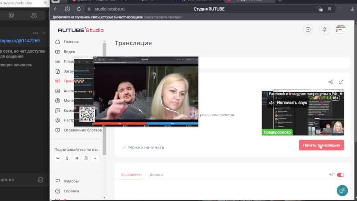357x201 pixels.
Task: Click the support chat bubble icon
Action: coord(342,190)
